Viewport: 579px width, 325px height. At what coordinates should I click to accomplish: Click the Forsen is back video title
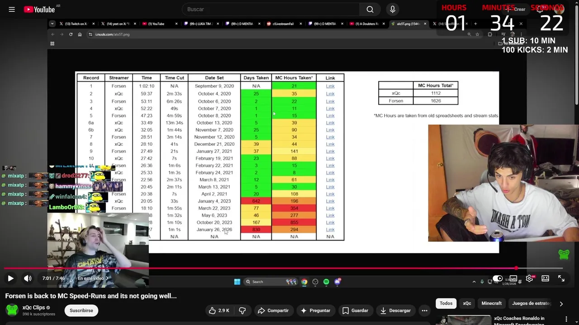click(x=91, y=296)
